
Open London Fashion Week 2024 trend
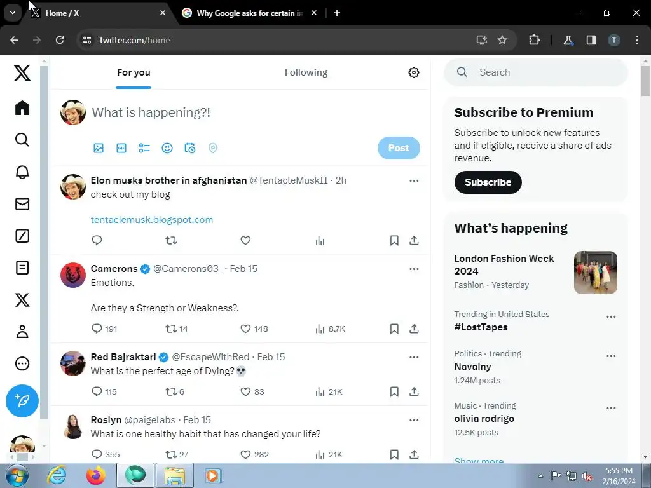pyautogui.click(x=535, y=271)
